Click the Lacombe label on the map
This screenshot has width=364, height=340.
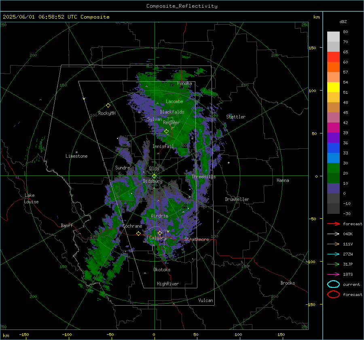174,101
